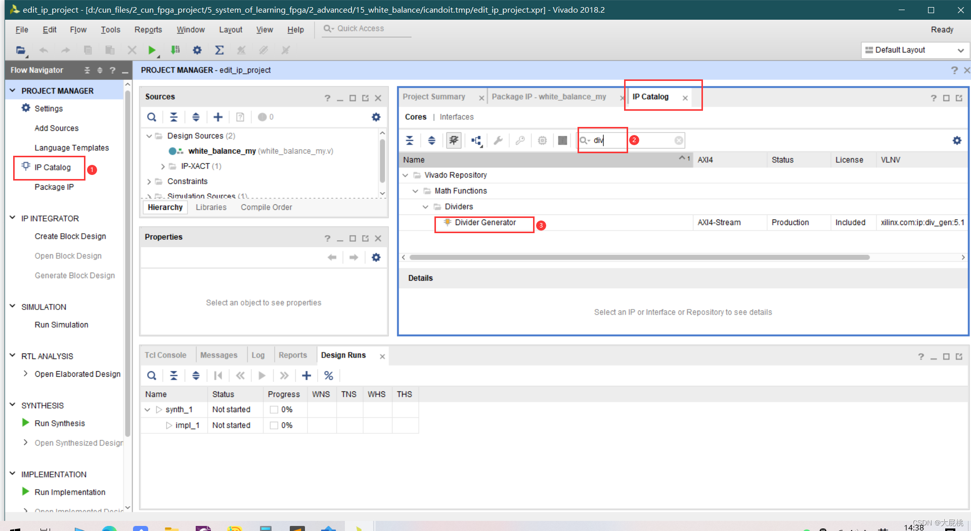Click the Quick Access search field
Screen dimensions: 971x531
click(x=367, y=29)
